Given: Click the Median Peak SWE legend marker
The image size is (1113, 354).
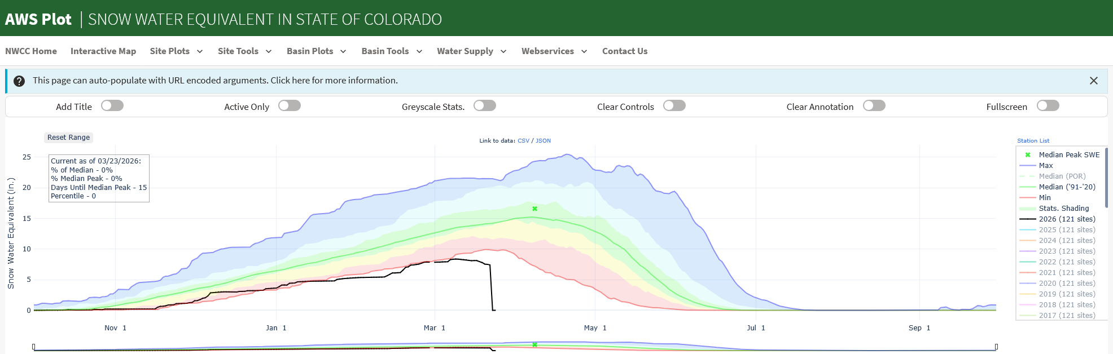Looking at the screenshot, I should click(x=1028, y=155).
